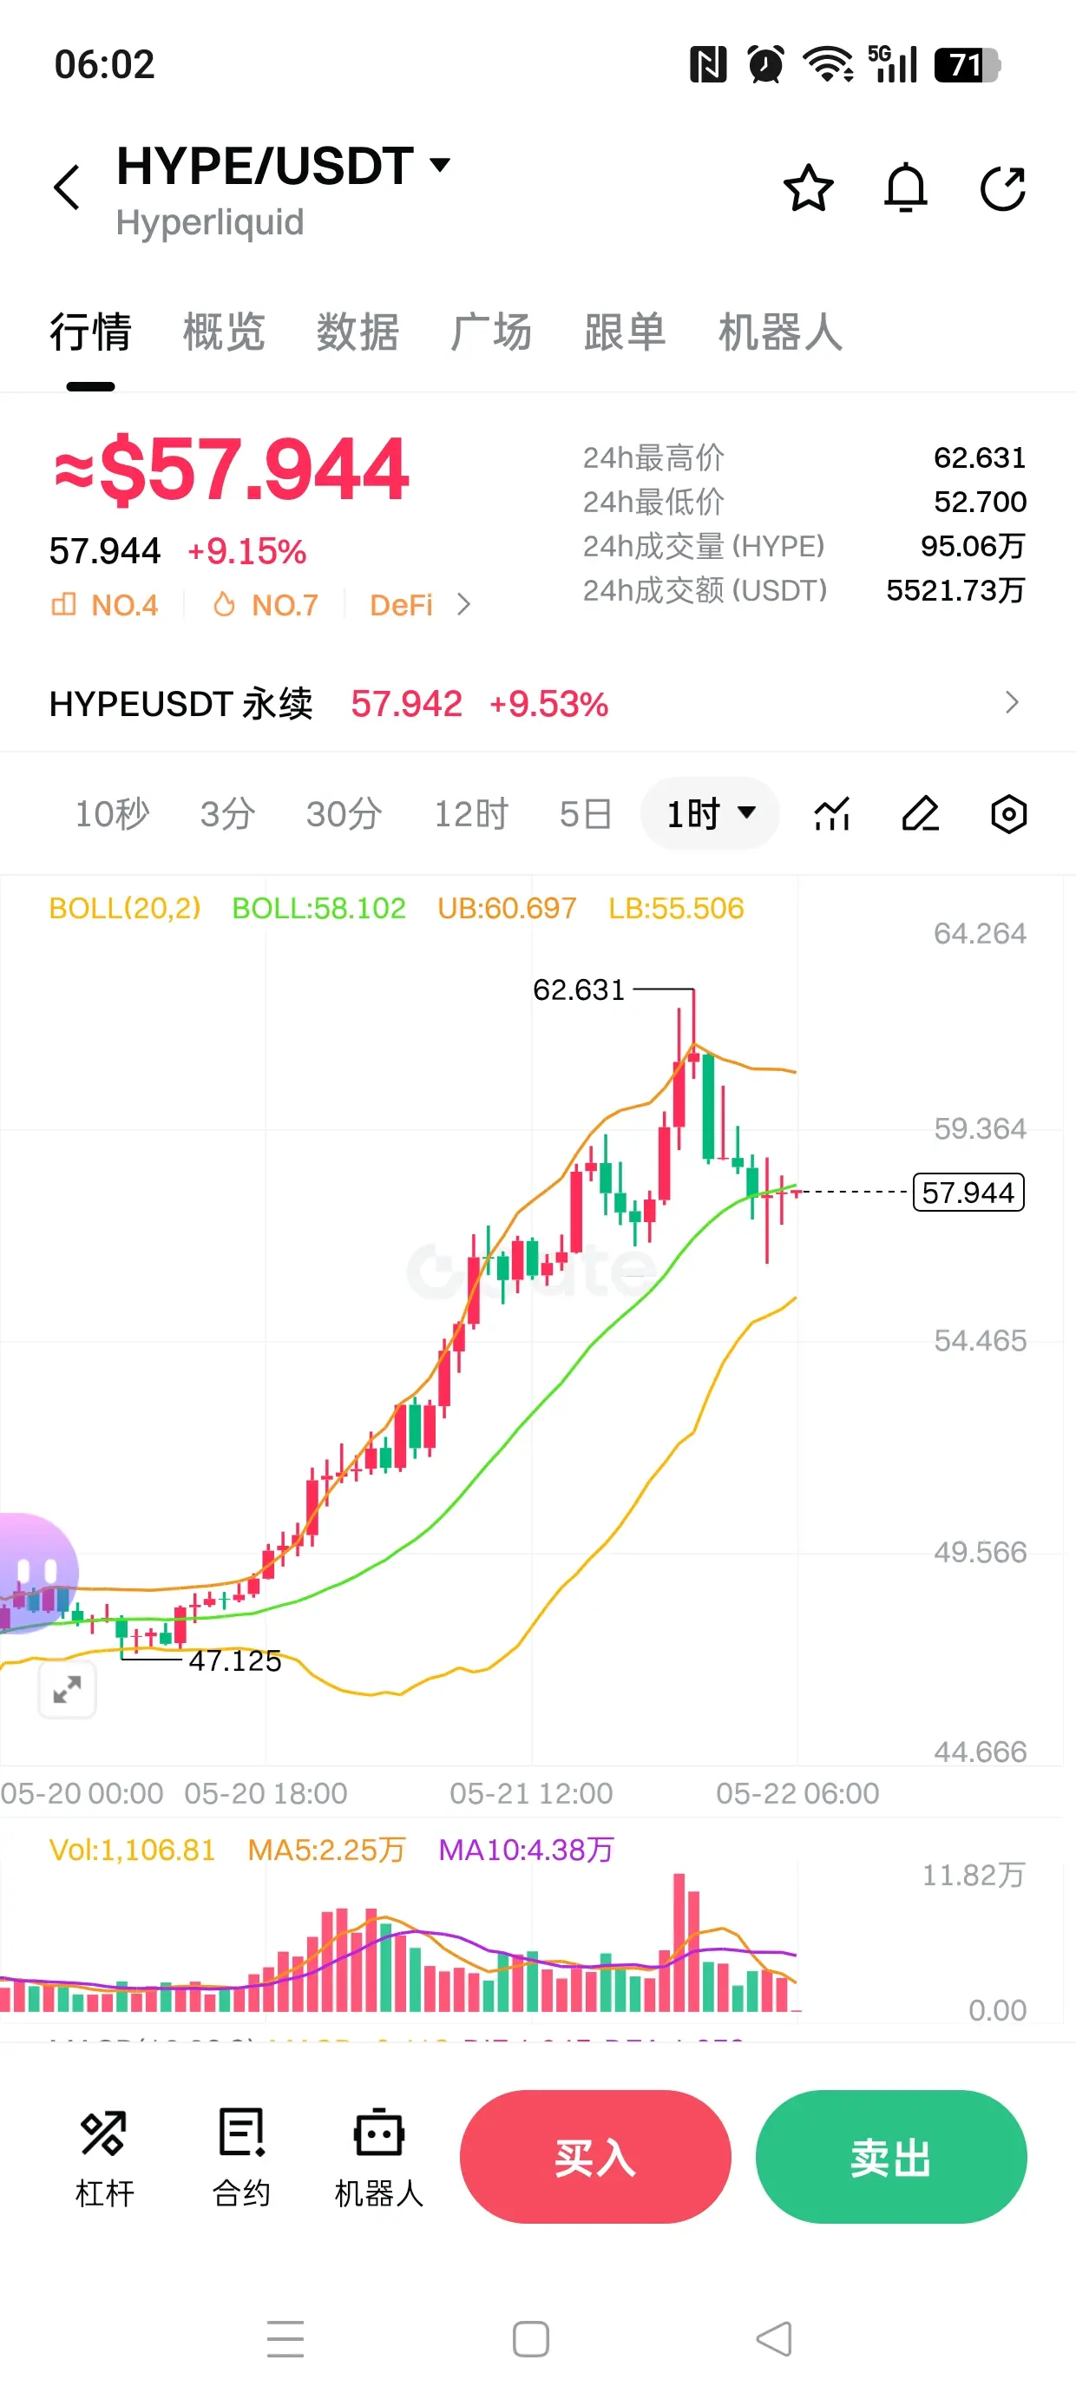Select the pencil drawing tool
The width and height of the screenshot is (1076, 2406).
(920, 813)
